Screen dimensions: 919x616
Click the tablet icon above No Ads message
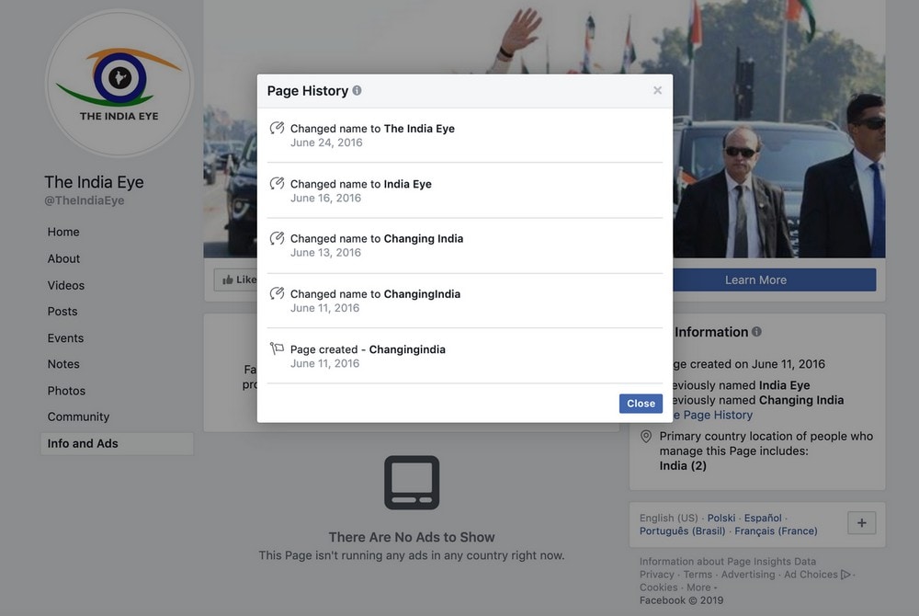pos(412,483)
